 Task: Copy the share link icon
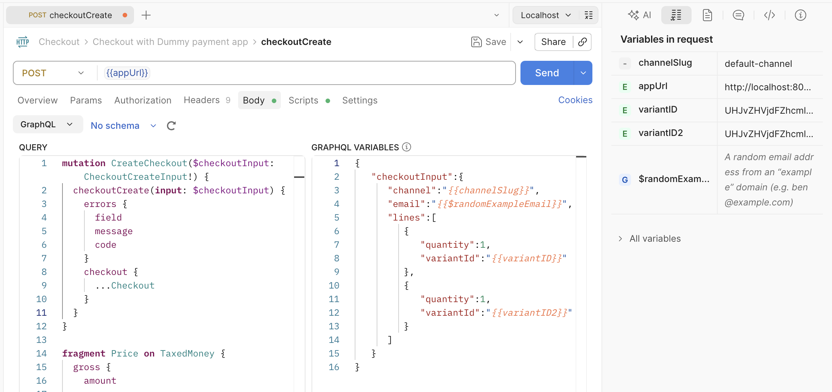click(x=582, y=42)
